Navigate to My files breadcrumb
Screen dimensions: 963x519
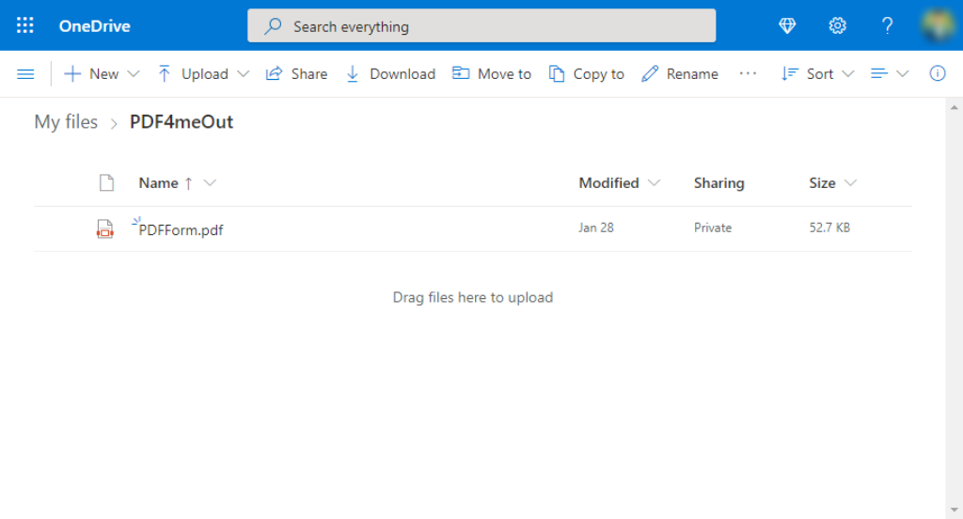point(66,122)
